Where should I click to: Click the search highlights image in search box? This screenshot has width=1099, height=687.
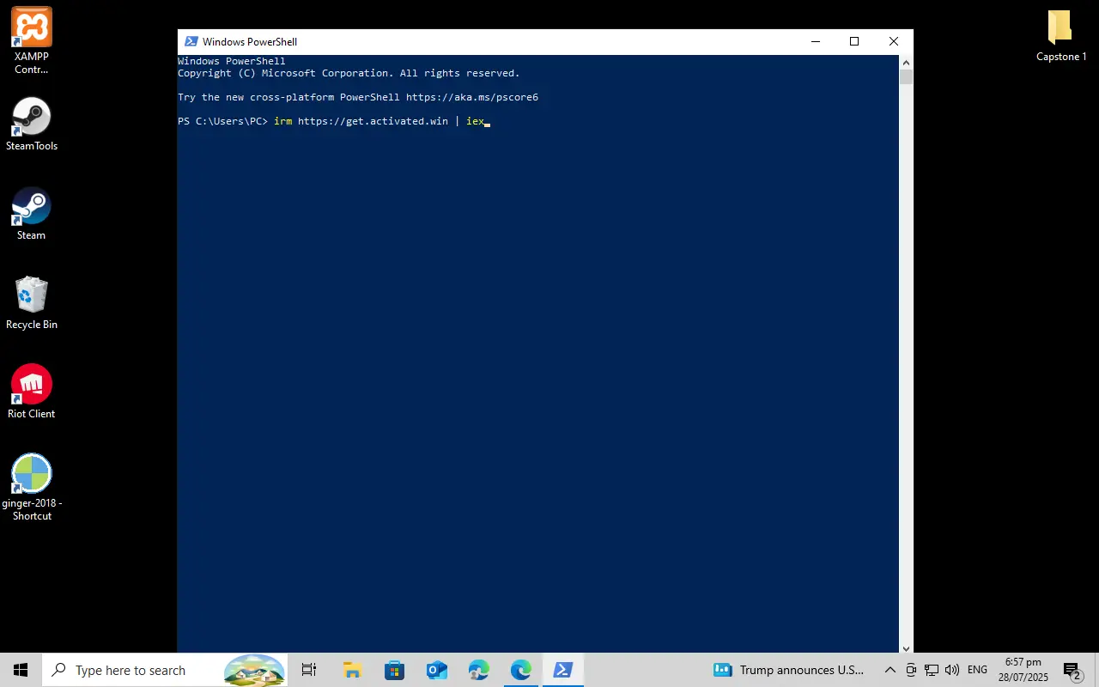[255, 670]
